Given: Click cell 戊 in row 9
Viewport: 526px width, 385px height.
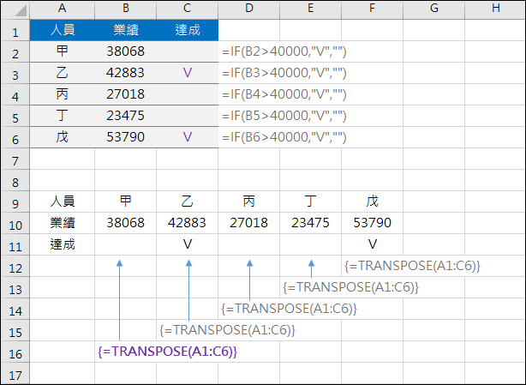Looking at the screenshot, I should [372, 202].
